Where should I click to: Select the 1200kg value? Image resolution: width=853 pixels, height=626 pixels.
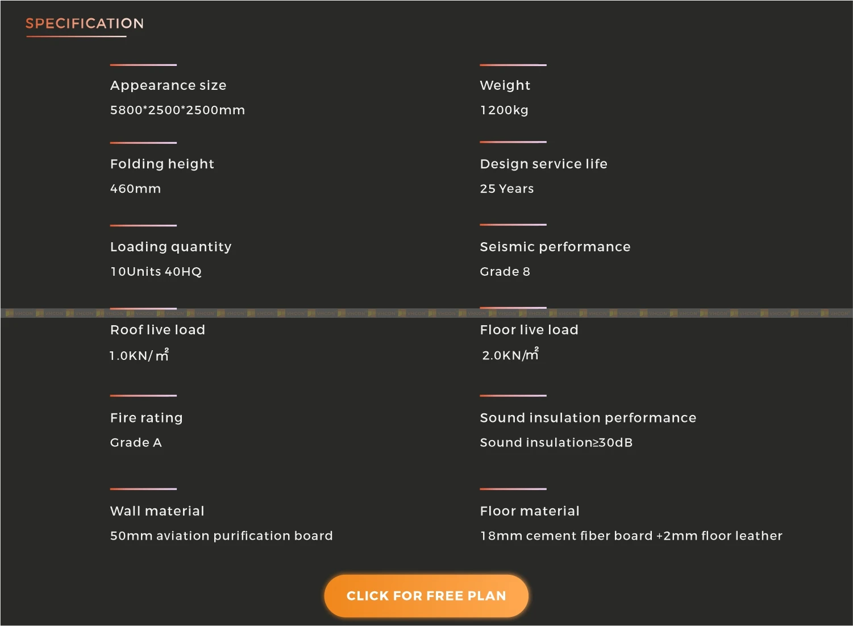(x=504, y=110)
